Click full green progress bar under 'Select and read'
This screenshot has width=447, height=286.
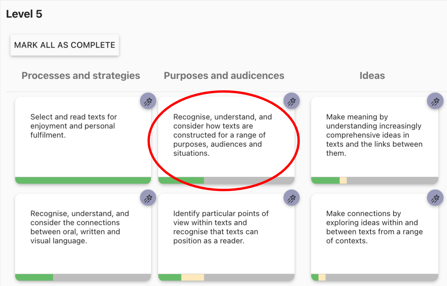(x=83, y=180)
